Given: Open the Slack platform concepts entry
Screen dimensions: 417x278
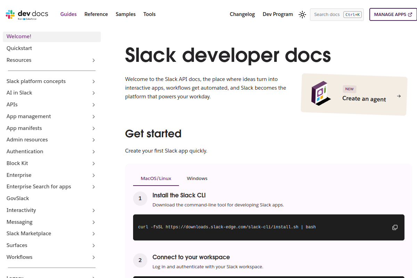Looking at the screenshot, I should [36, 81].
